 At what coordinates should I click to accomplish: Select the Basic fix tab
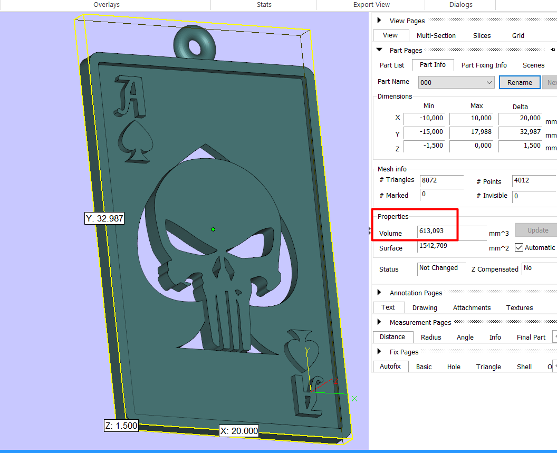tap(424, 367)
